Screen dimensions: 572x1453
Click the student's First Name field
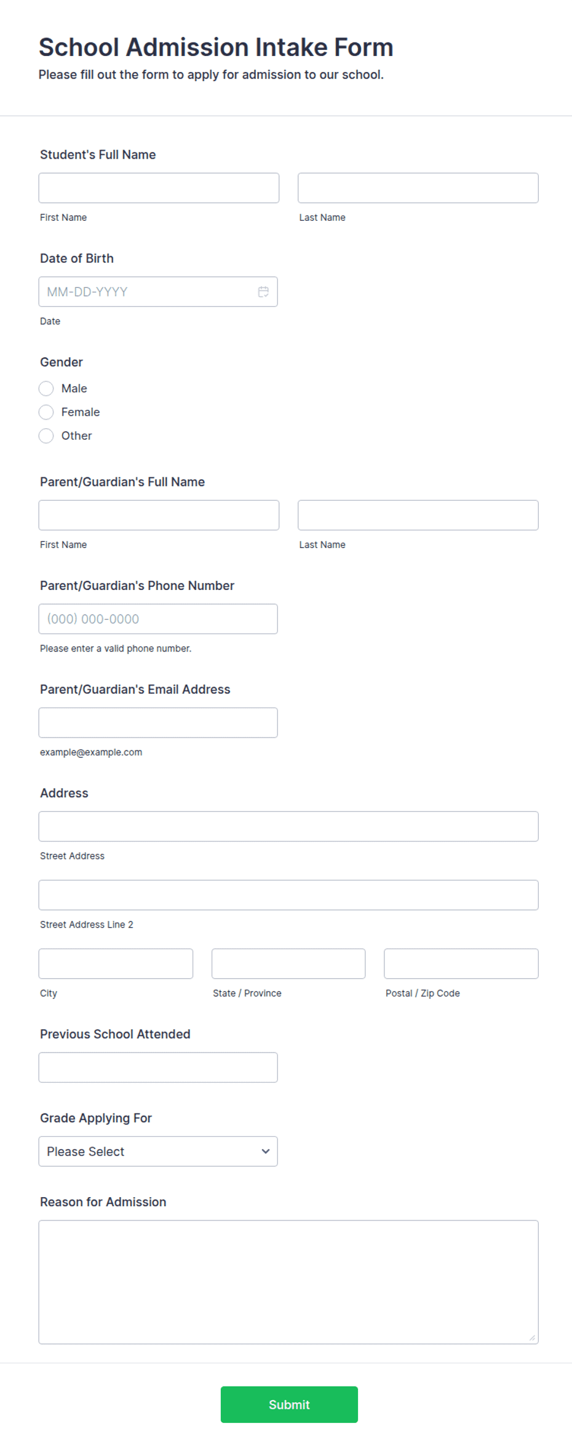point(159,188)
